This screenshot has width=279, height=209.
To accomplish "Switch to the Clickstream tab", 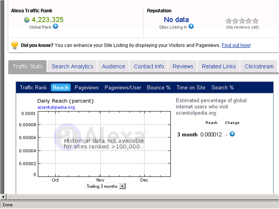I will click(x=259, y=67).
